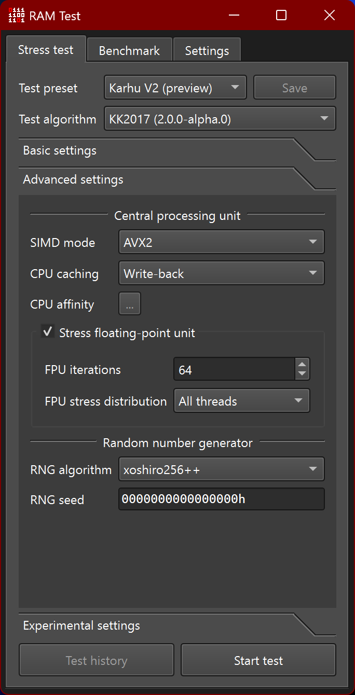Minimize the RAM Test window
Screen dimensions: 355x695
click(x=234, y=16)
